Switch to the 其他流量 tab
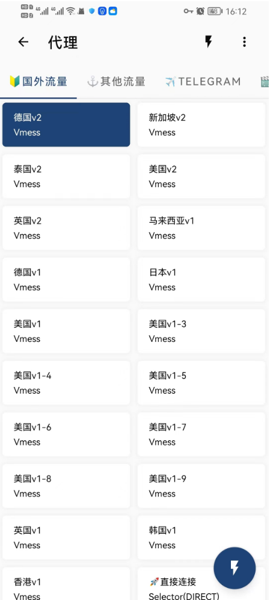 116,81
